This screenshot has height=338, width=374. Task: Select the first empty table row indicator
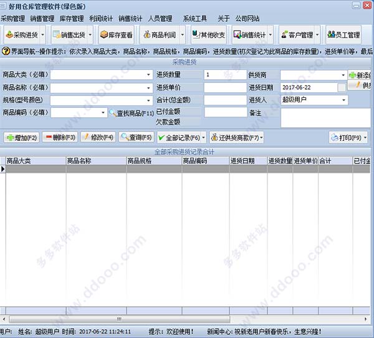tap(3, 169)
